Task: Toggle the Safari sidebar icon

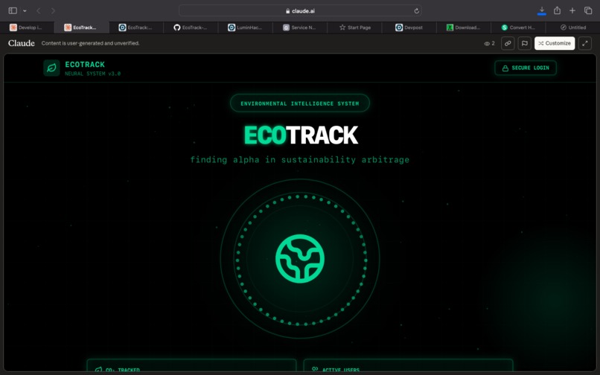Action: 13,10
